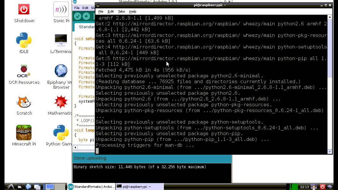Open Arduino File menu
The height and width of the screenshot is (190, 338).
pyautogui.click(x=77, y=8)
